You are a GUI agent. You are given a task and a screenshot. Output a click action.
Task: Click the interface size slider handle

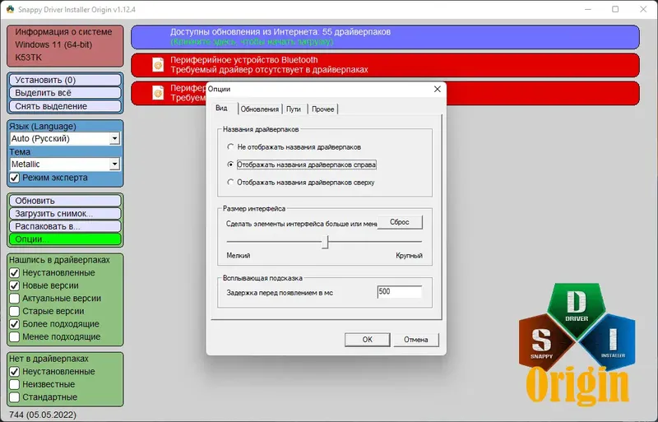[325, 242]
